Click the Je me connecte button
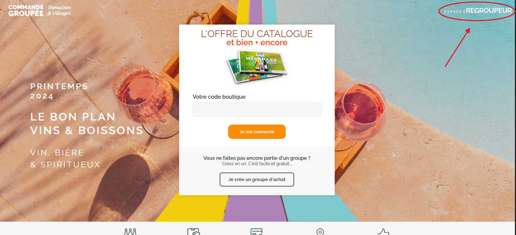The width and height of the screenshot is (516, 235). coord(257,132)
